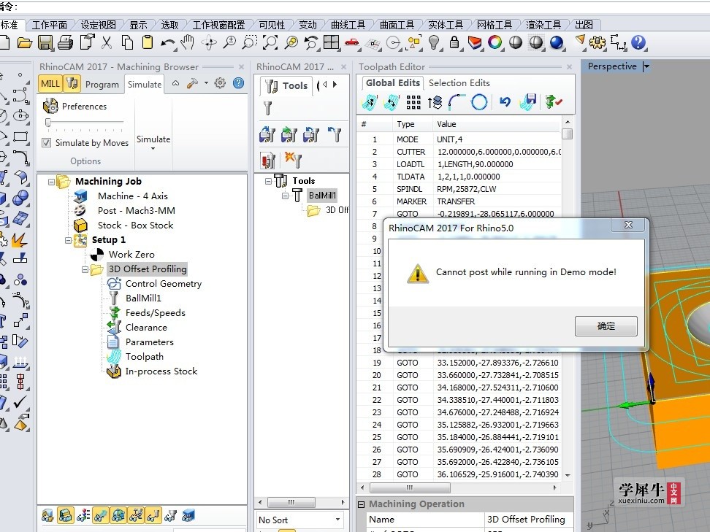Select the Pan hand tool
Screen dimensions: 710x532
(x=187, y=43)
